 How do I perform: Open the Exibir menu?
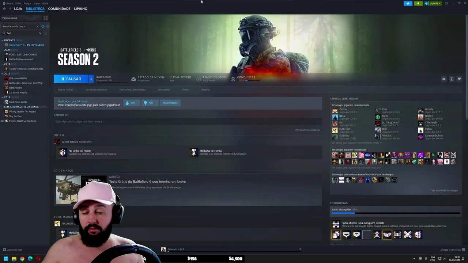click(x=18, y=3)
